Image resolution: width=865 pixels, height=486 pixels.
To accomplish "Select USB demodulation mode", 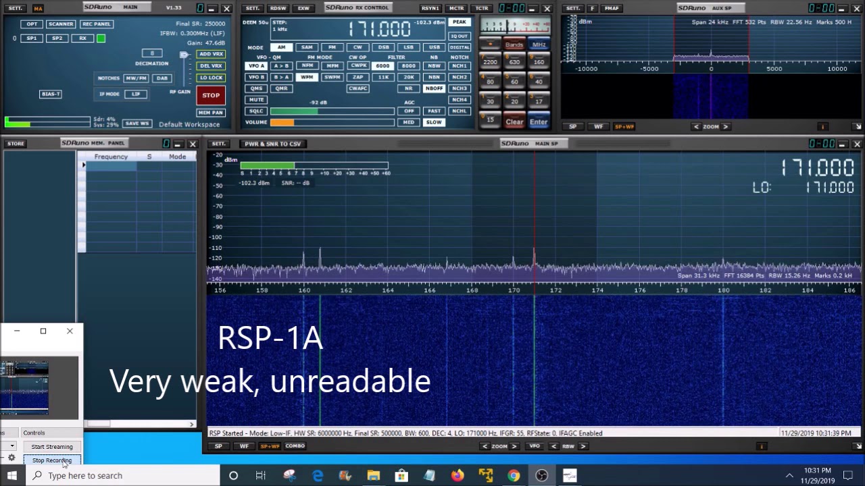I will point(434,47).
